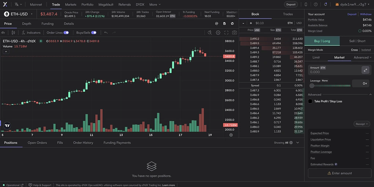Expand the Receipt dropdown
The image size is (374, 187).
click(x=362, y=124)
